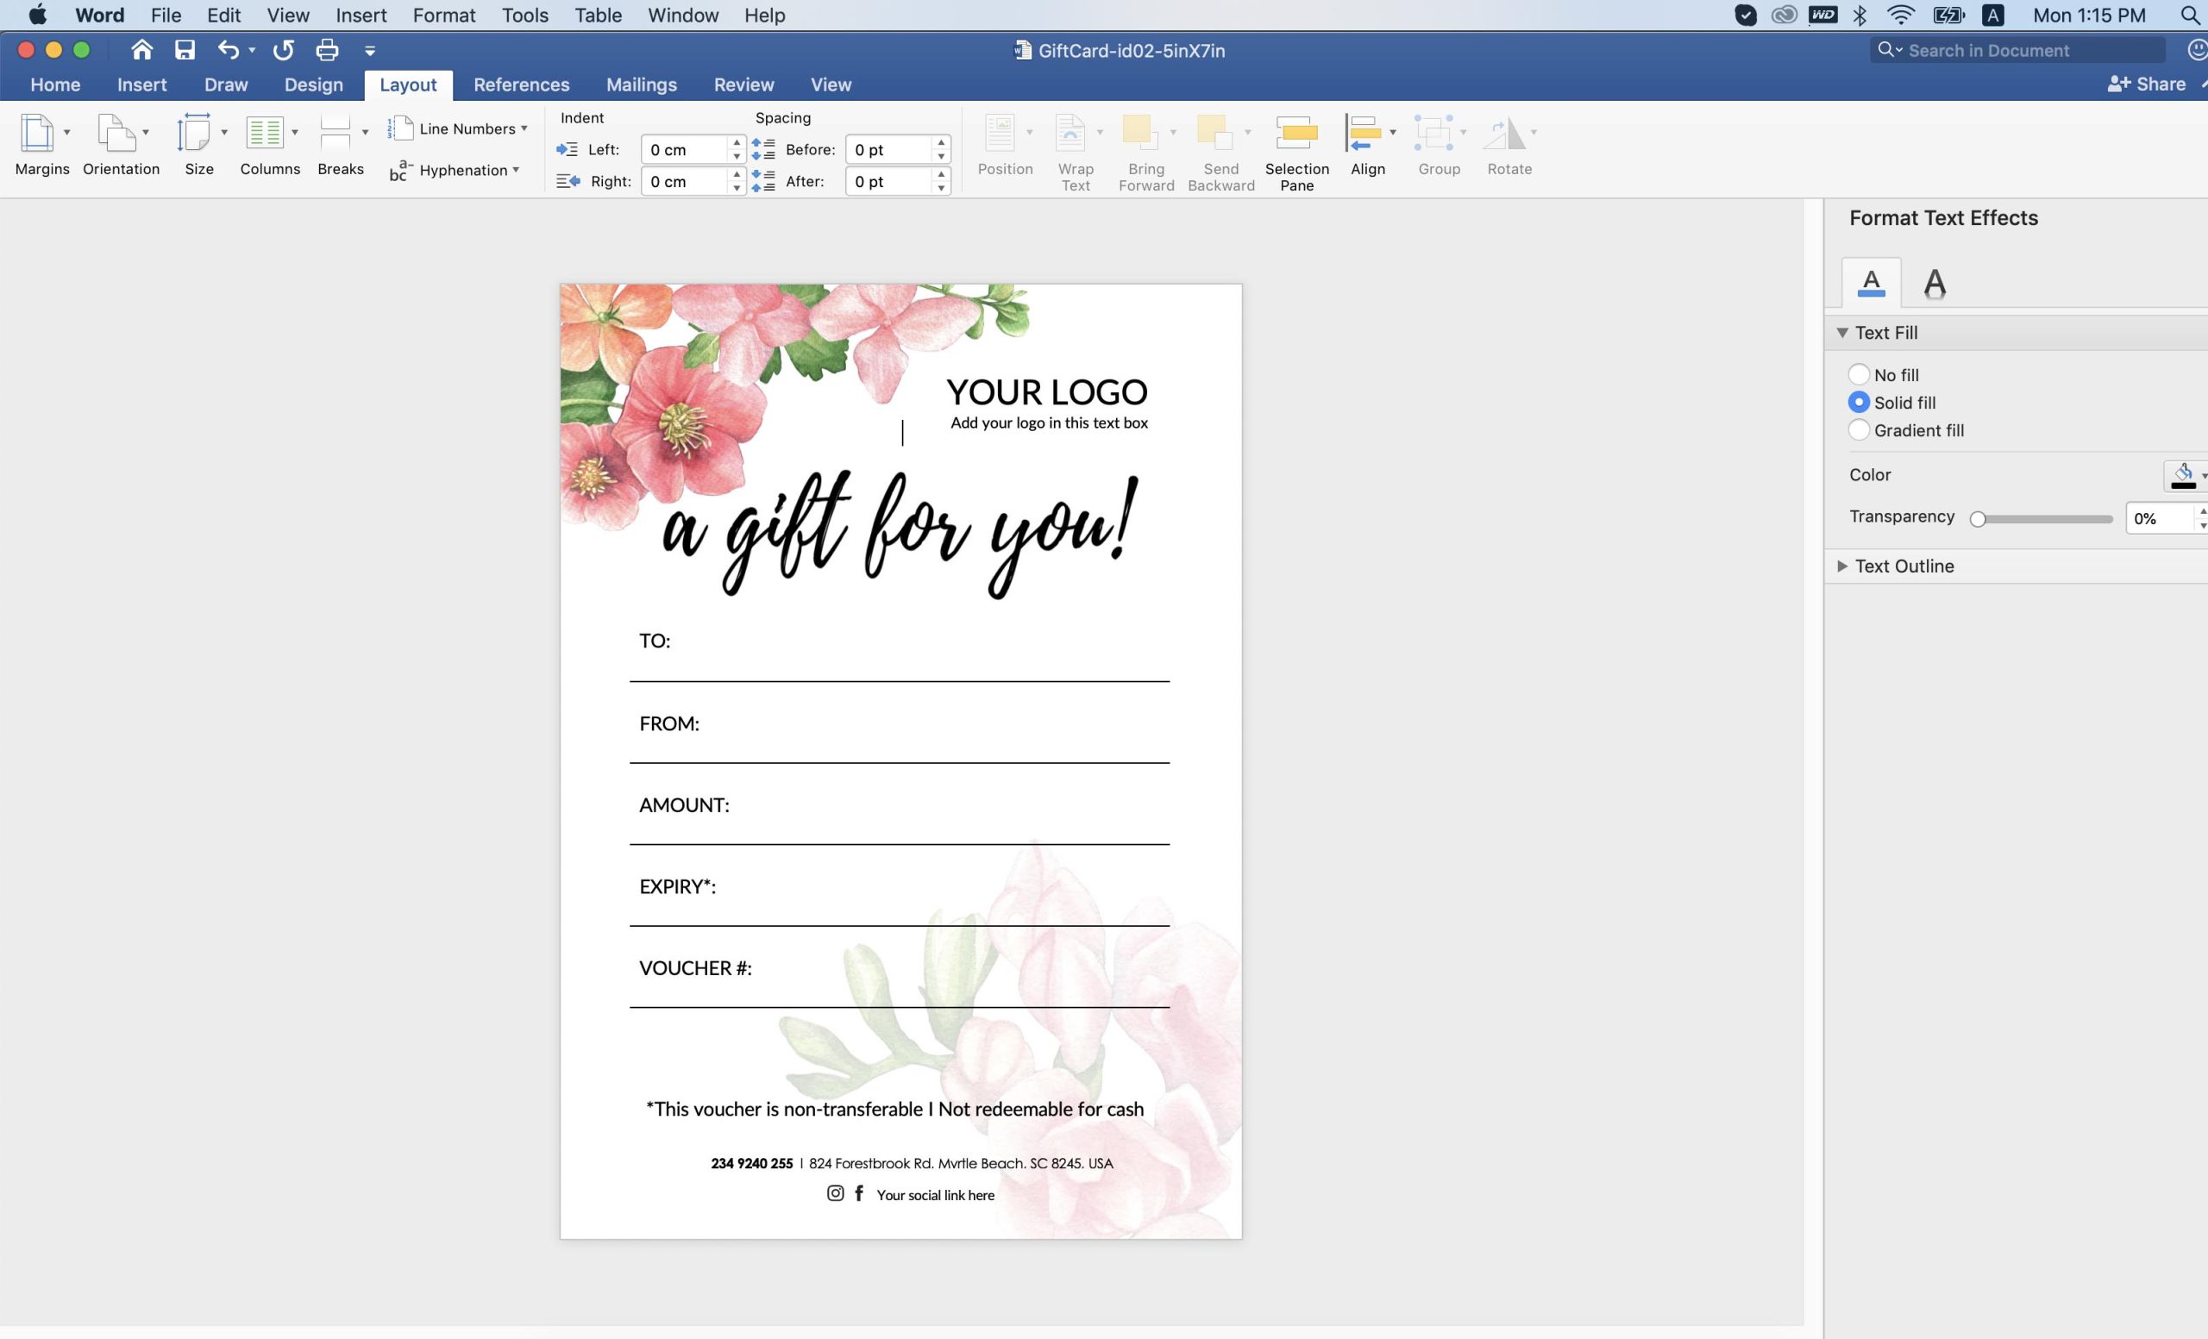Click the Print icon in title bar
Screen dimensions: 2208x1339
(x=327, y=50)
